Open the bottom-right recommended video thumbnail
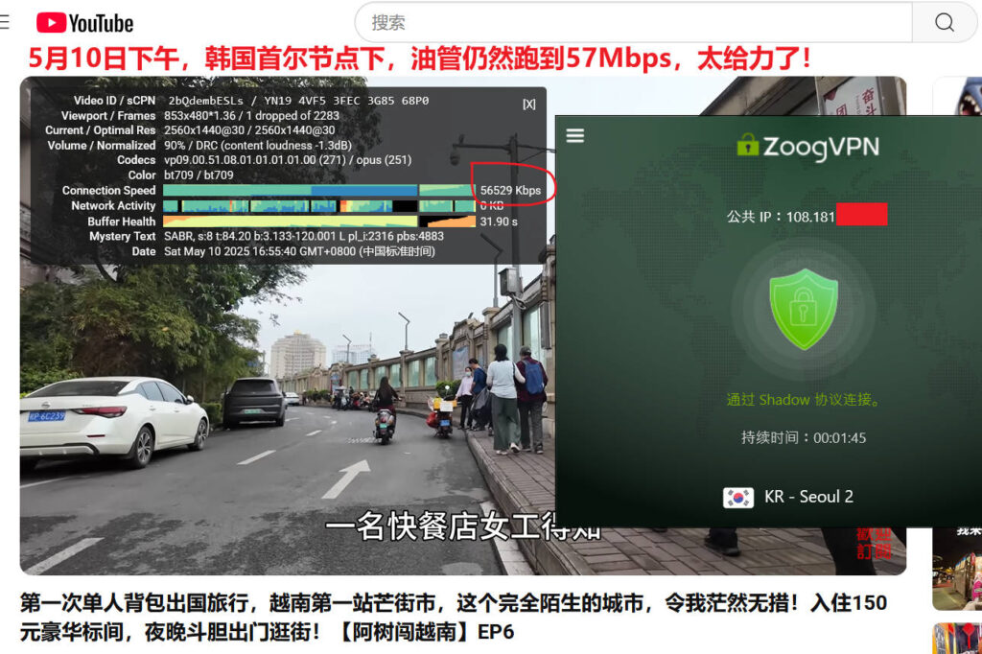 click(x=957, y=638)
